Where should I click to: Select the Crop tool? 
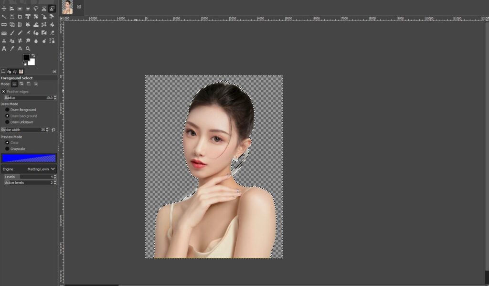[20, 17]
